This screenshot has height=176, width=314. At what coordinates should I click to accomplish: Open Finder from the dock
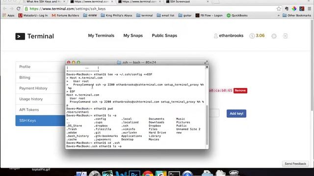[81, 174]
